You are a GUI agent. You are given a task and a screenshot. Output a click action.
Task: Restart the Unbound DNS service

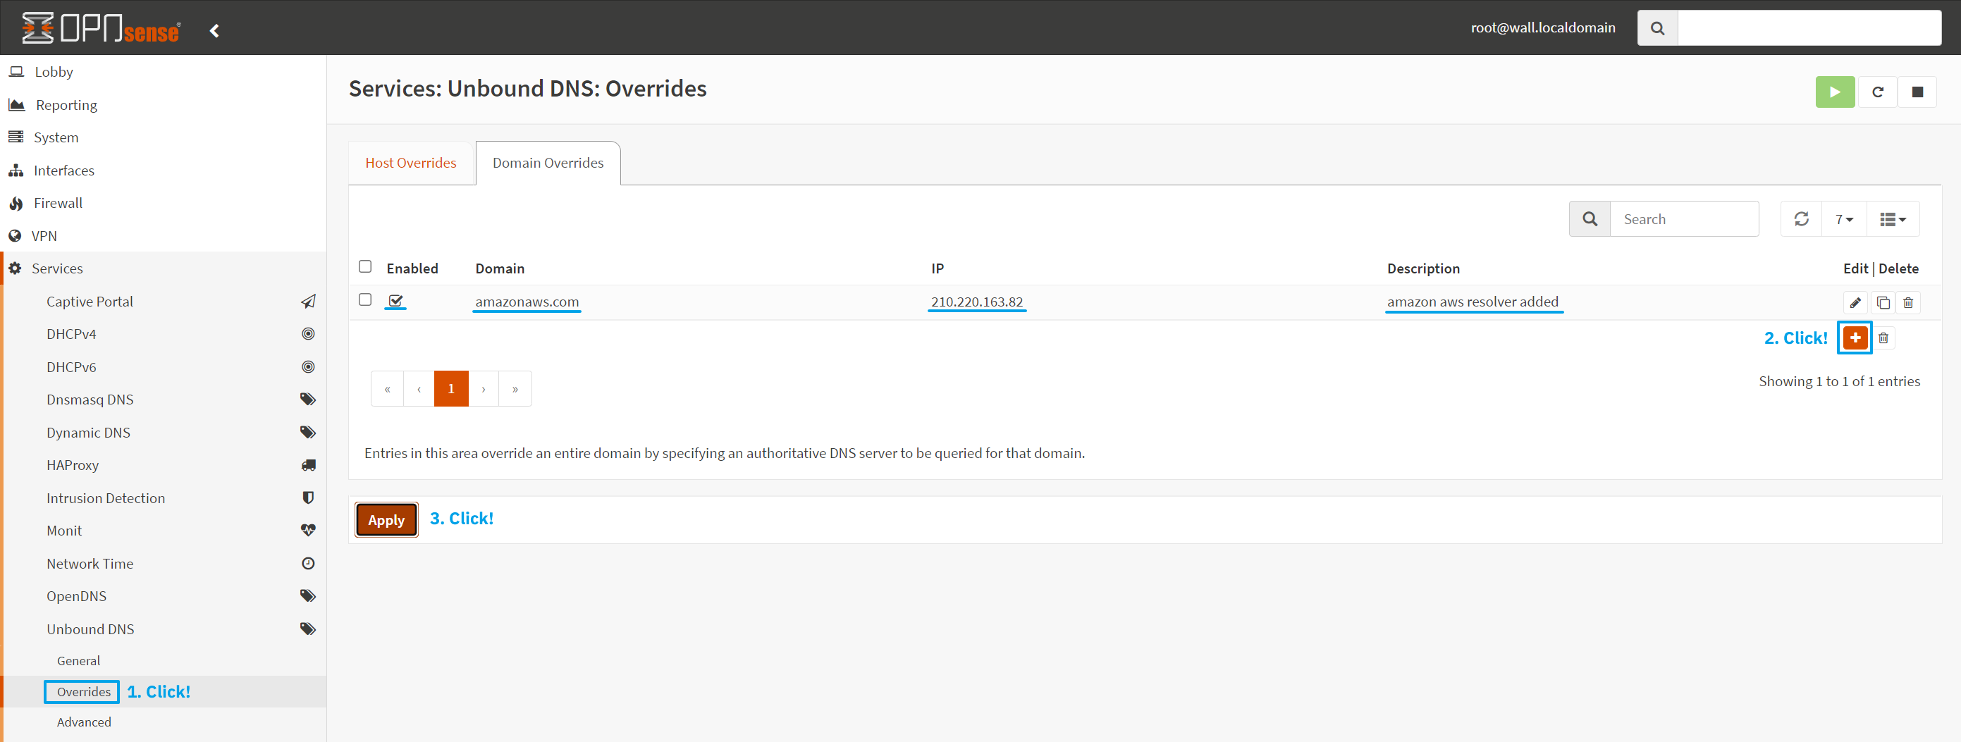point(1877,92)
